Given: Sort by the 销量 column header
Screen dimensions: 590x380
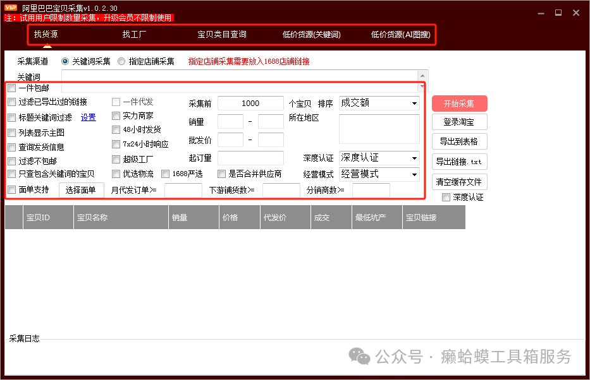Looking at the screenshot, I should click(194, 217).
